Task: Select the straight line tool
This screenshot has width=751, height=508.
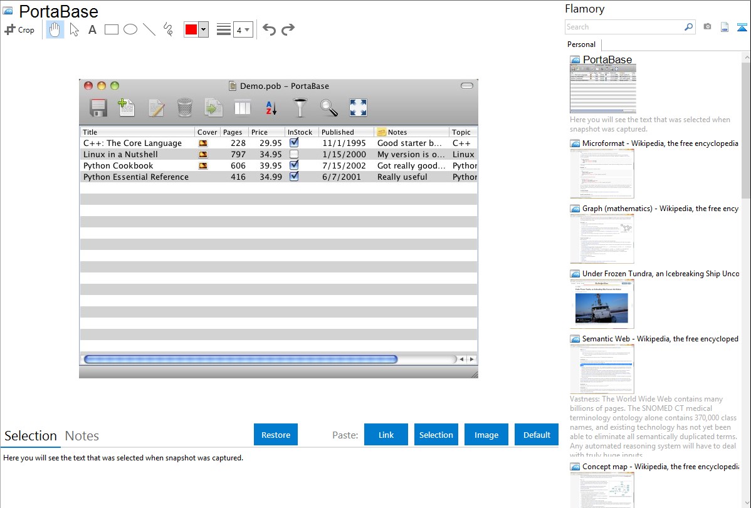Action: tap(149, 29)
